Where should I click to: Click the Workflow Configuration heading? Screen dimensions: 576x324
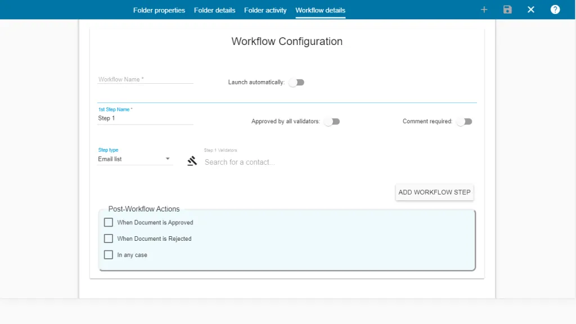287,41
